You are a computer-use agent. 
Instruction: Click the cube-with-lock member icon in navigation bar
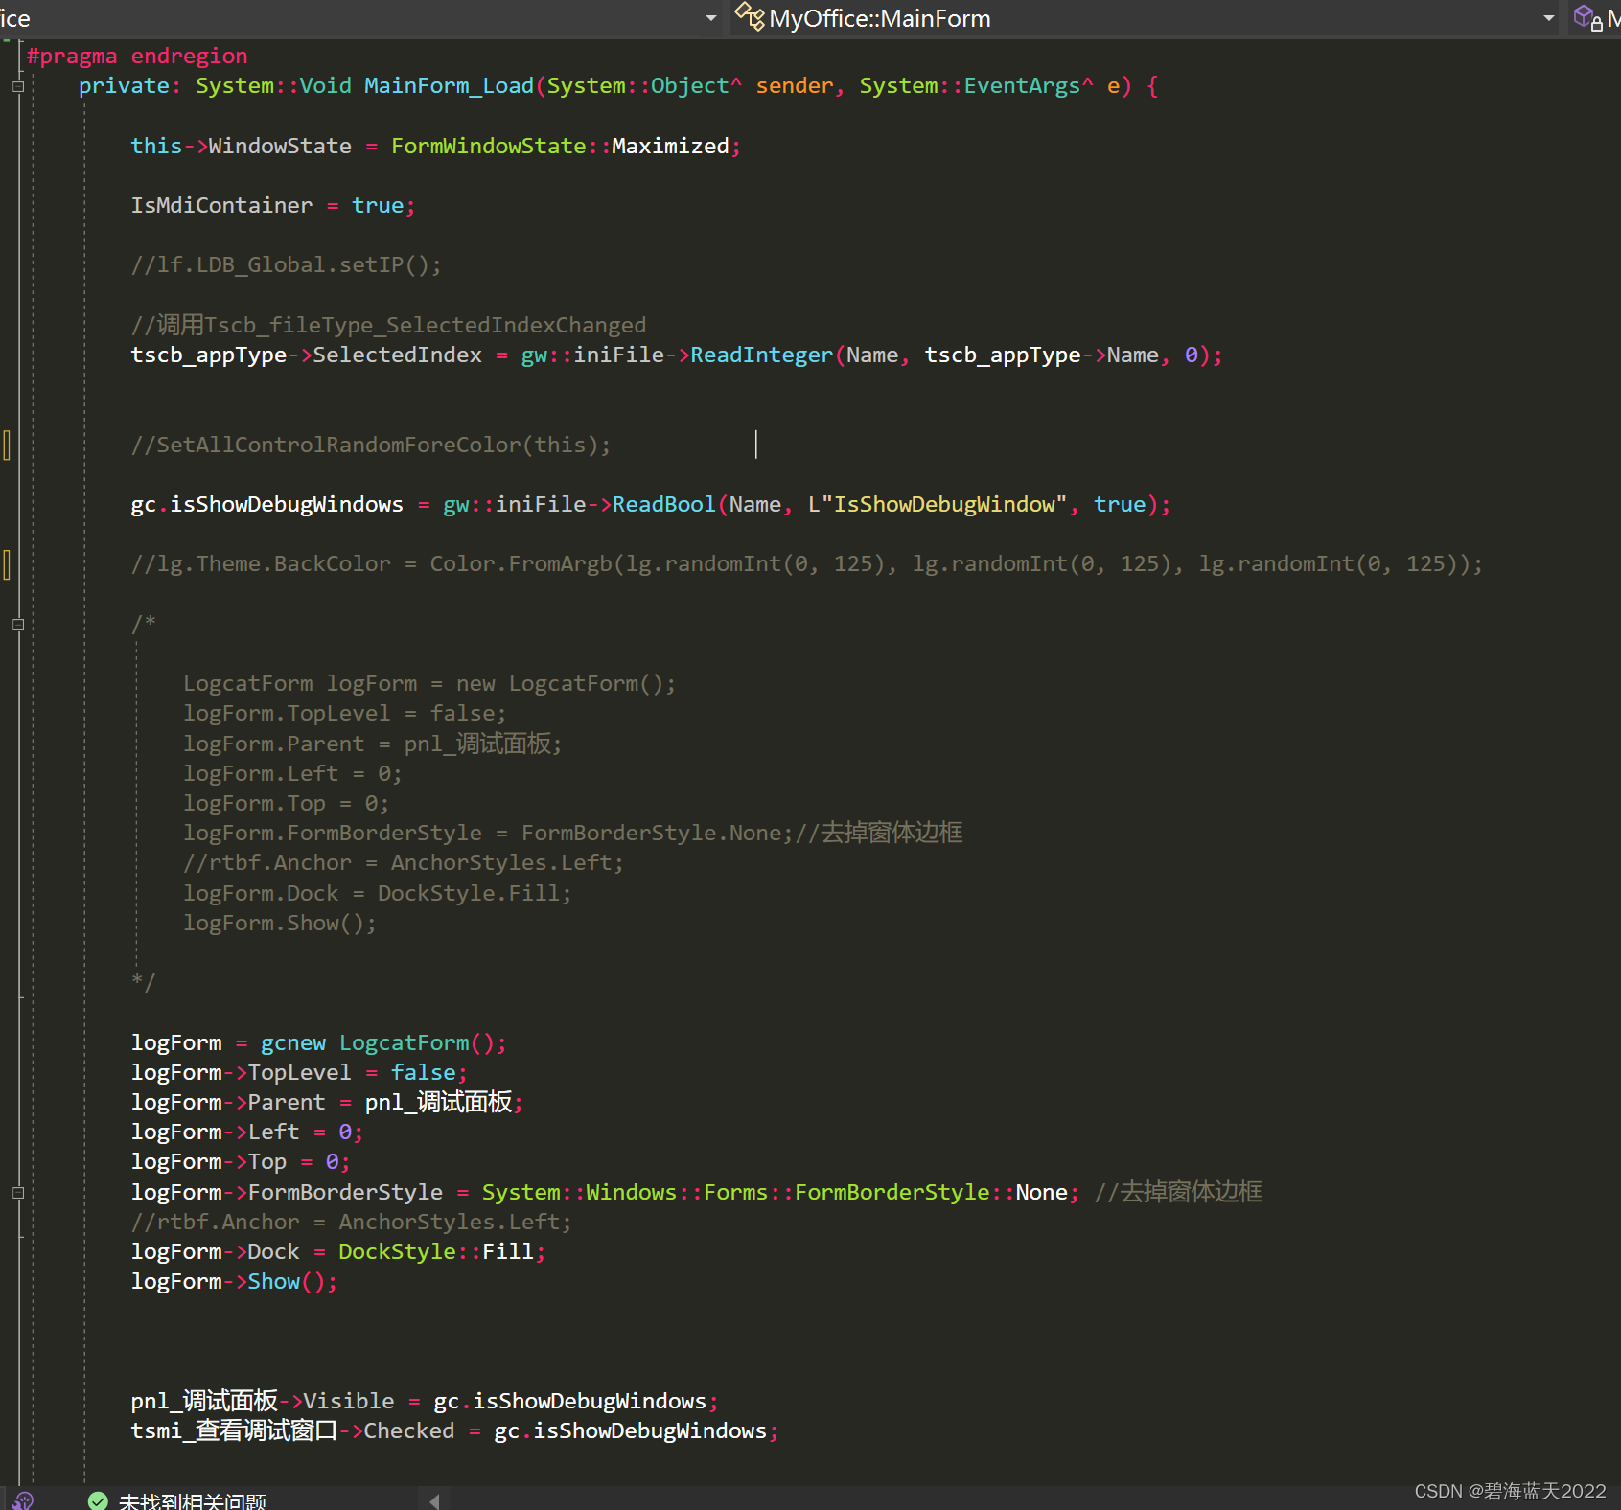click(1586, 17)
